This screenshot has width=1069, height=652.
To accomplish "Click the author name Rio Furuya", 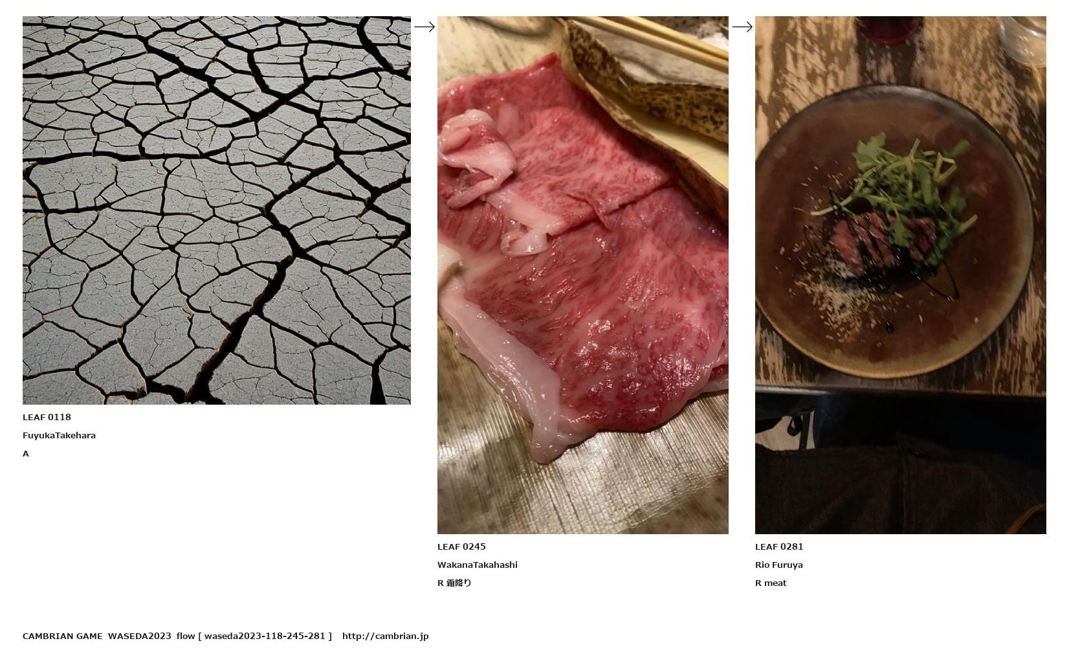I will 779,565.
